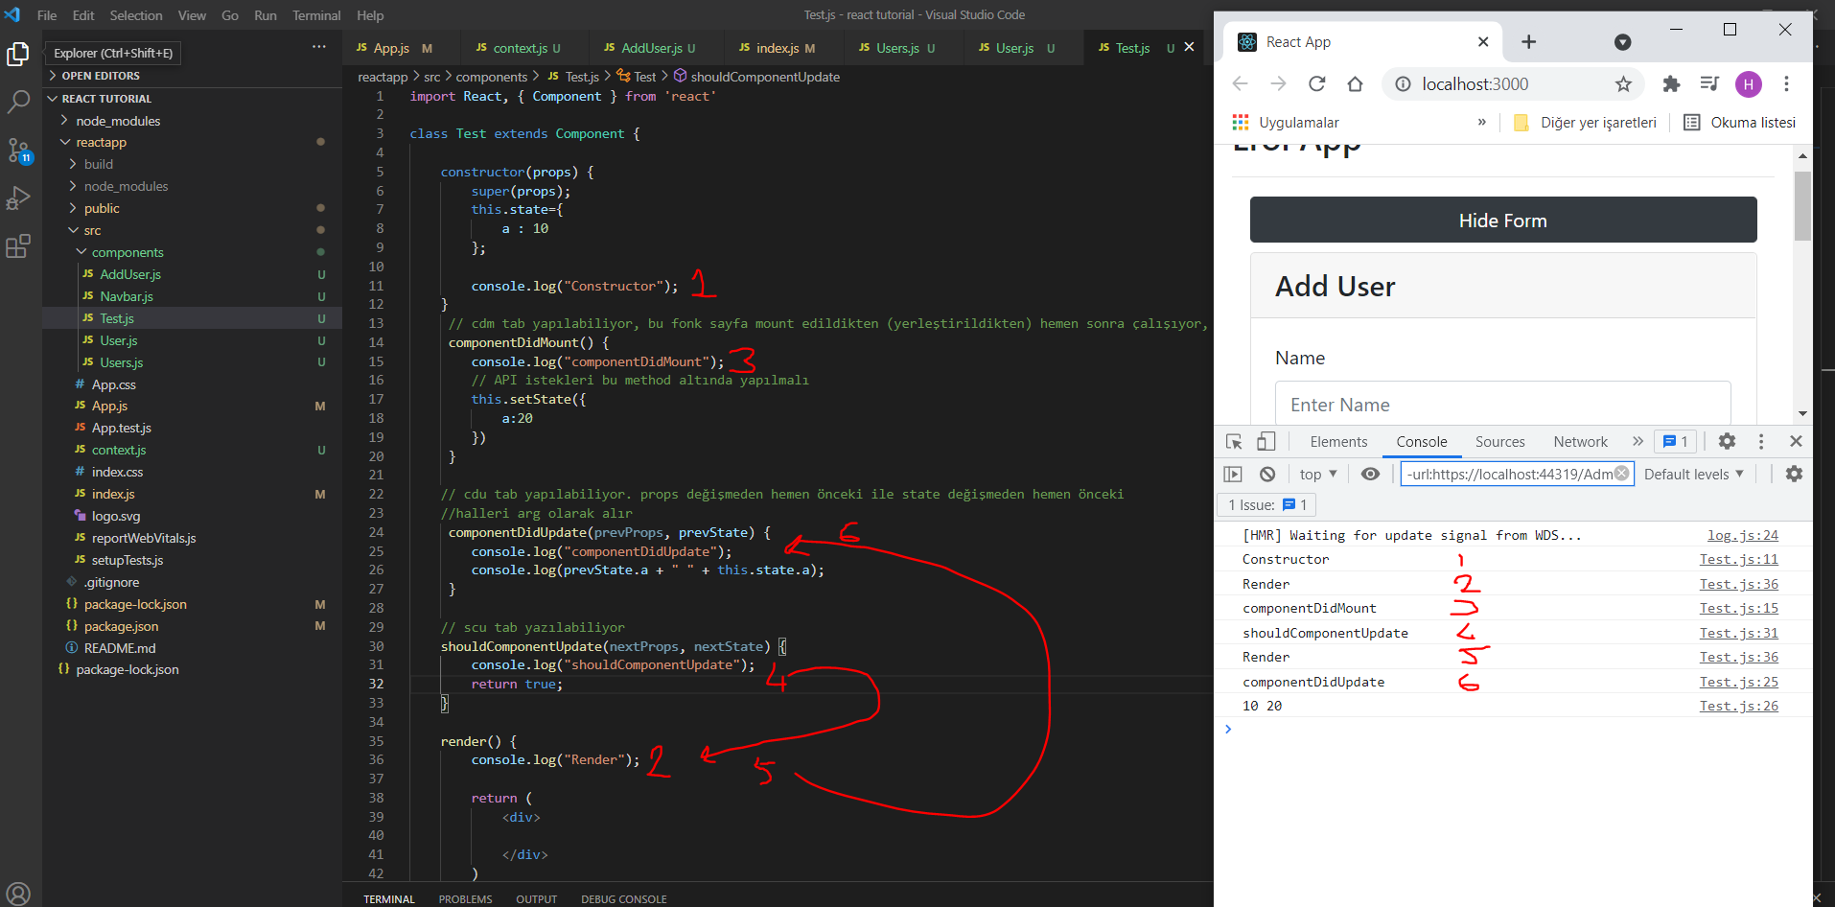
Task: Open the Test.js:26 source link in console
Action: 1738,706
